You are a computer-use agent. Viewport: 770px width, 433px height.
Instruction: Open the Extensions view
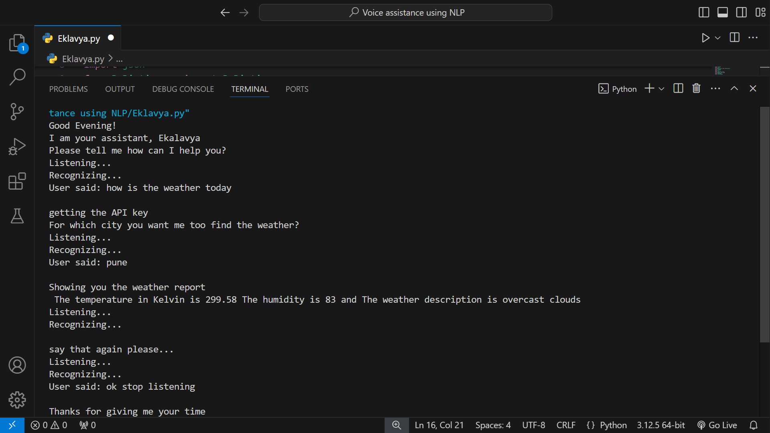[x=17, y=181]
